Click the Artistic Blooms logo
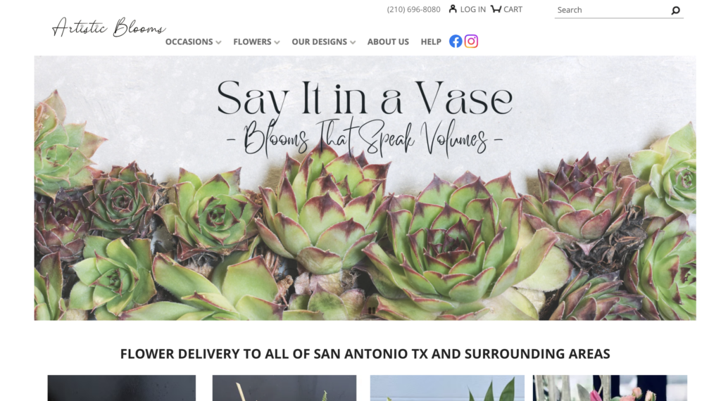Image resolution: width=721 pixels, height=401 pixels. click(x=108, y=27)
